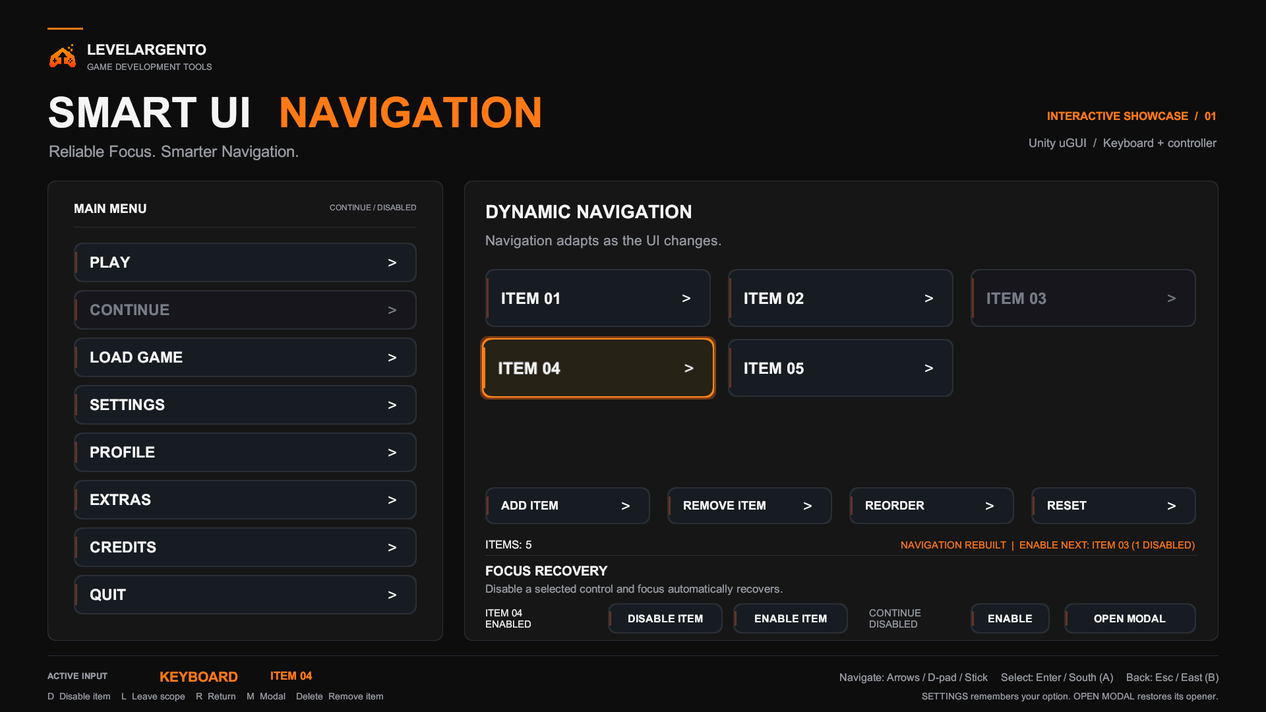Image resolution: width=1266 pixels, height=712 pixels.
Task: Click the 'Delete Remove item' shortcut hint
Action: tap(340, 696)
